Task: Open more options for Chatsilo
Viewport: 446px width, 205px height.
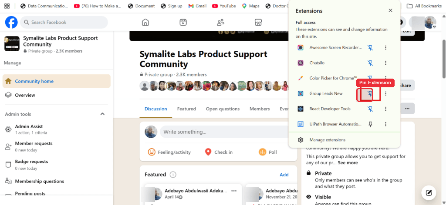Action: tap(386, 63)
